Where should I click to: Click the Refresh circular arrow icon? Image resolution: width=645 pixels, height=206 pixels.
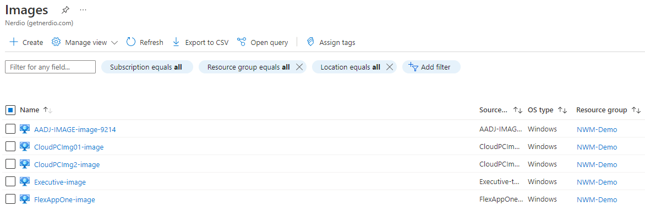pyautogui.click(x=131, y=42)
